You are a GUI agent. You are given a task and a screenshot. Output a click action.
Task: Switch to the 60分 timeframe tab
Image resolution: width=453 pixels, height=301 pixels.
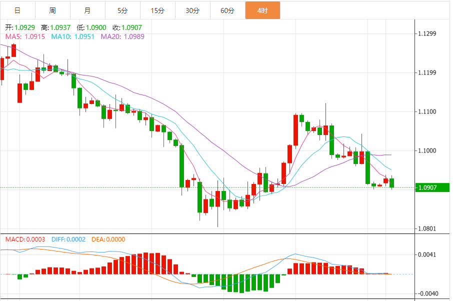[x=227, y=10]
